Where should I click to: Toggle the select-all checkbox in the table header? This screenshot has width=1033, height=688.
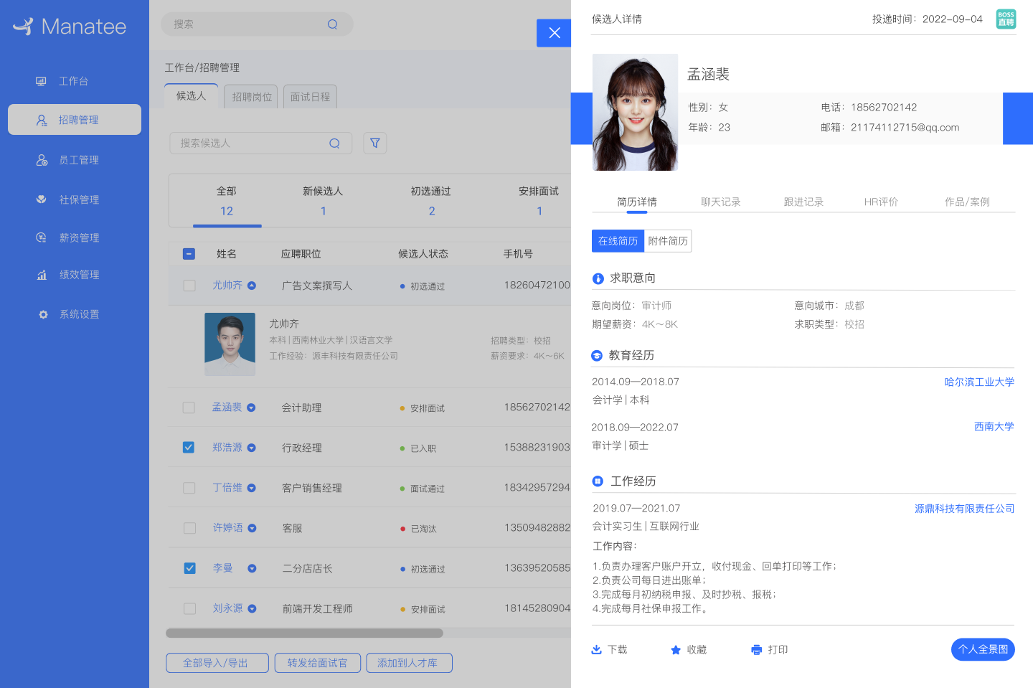(x=189, y=253)
